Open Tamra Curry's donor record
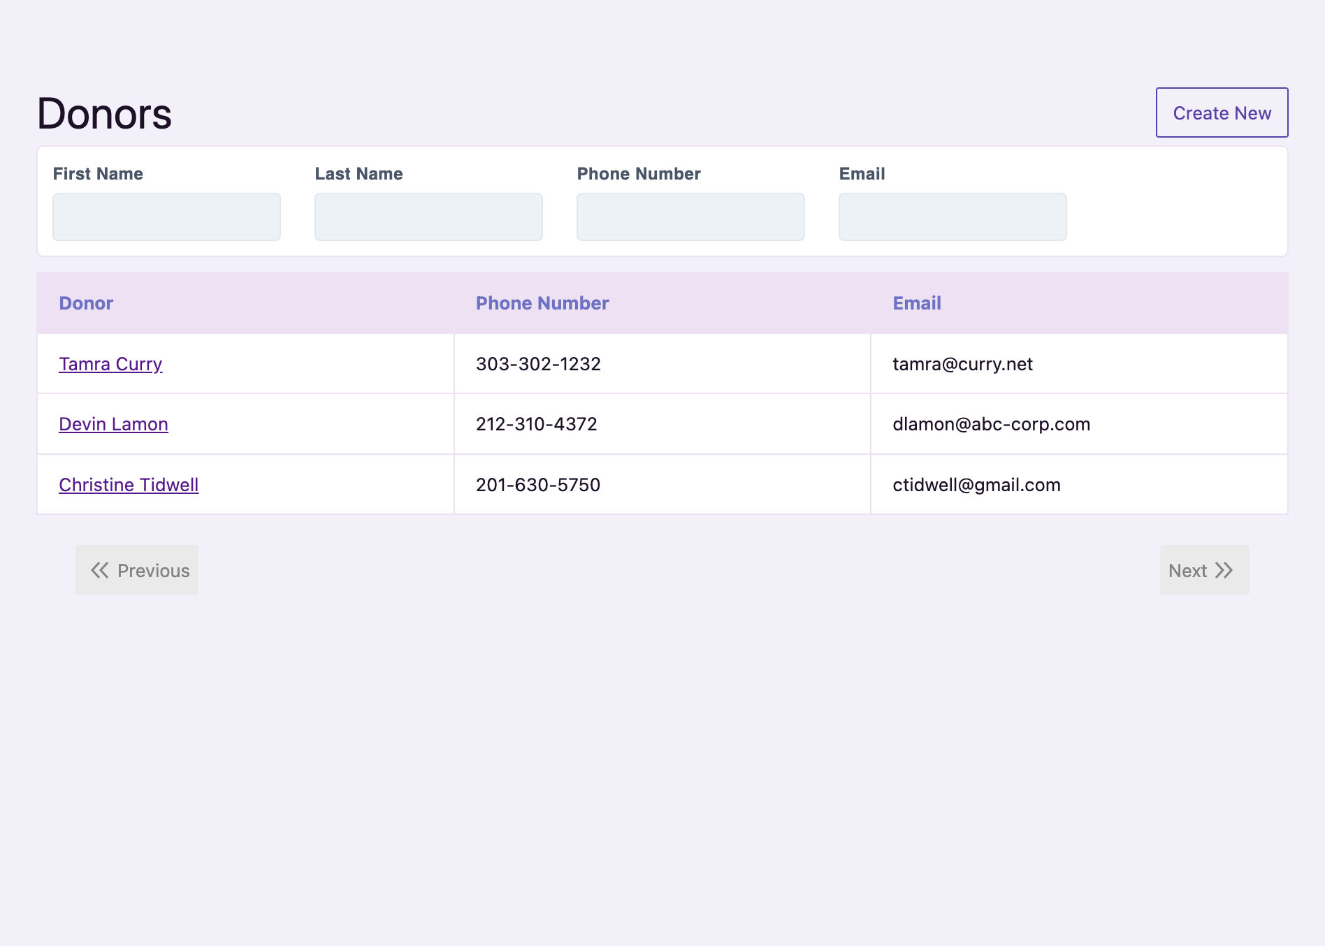1325x946 pixels. [x=110, y=364]
